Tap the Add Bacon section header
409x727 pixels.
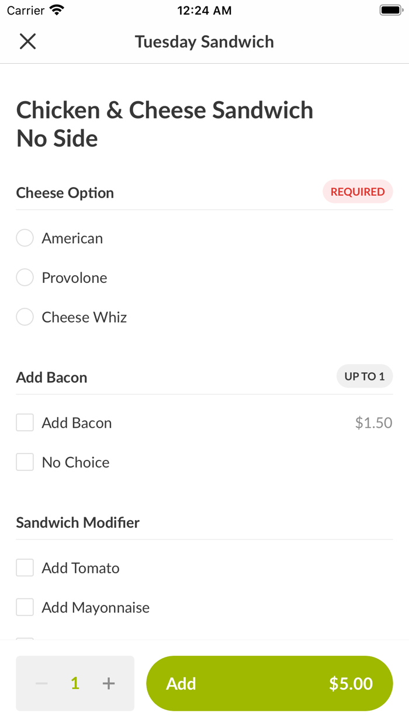51,378
